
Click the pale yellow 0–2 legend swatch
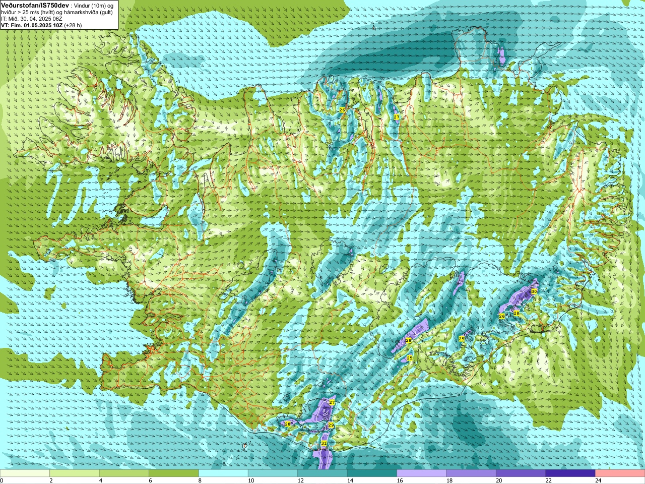pos(25,473)
